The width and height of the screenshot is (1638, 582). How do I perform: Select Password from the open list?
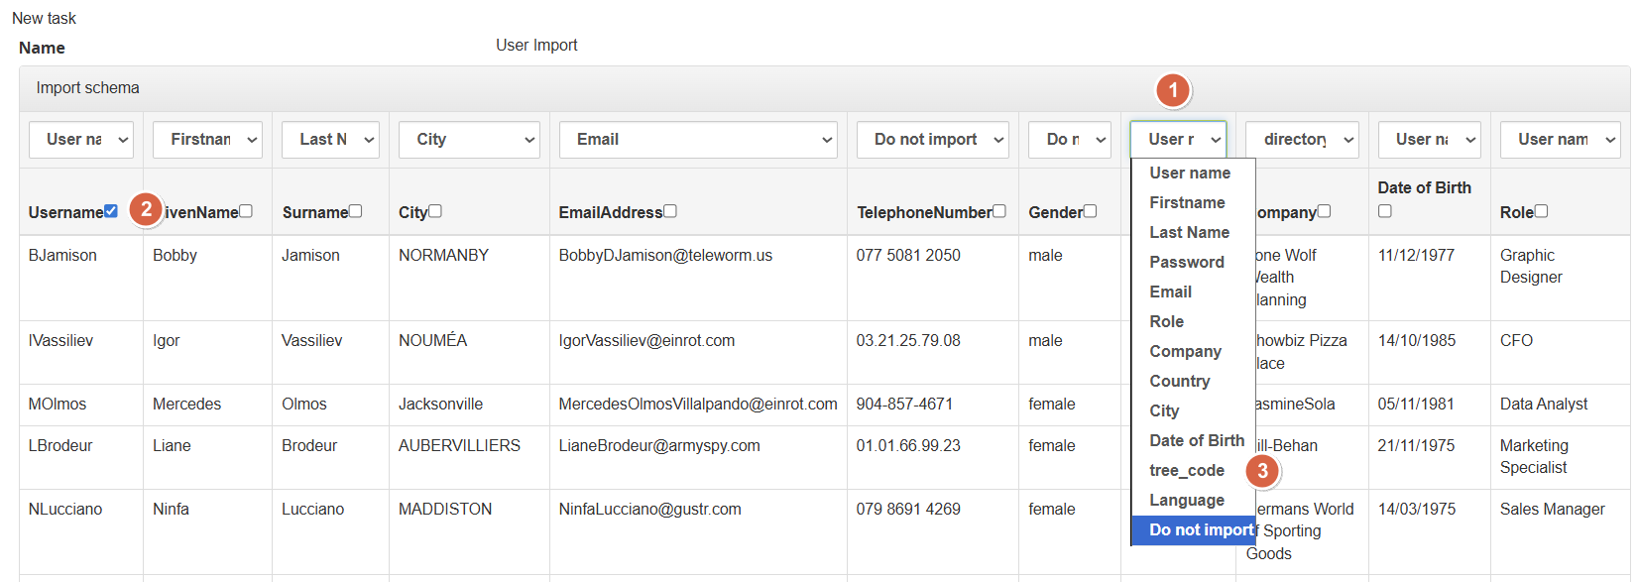pyautogui.click(x=1187, y=262)
